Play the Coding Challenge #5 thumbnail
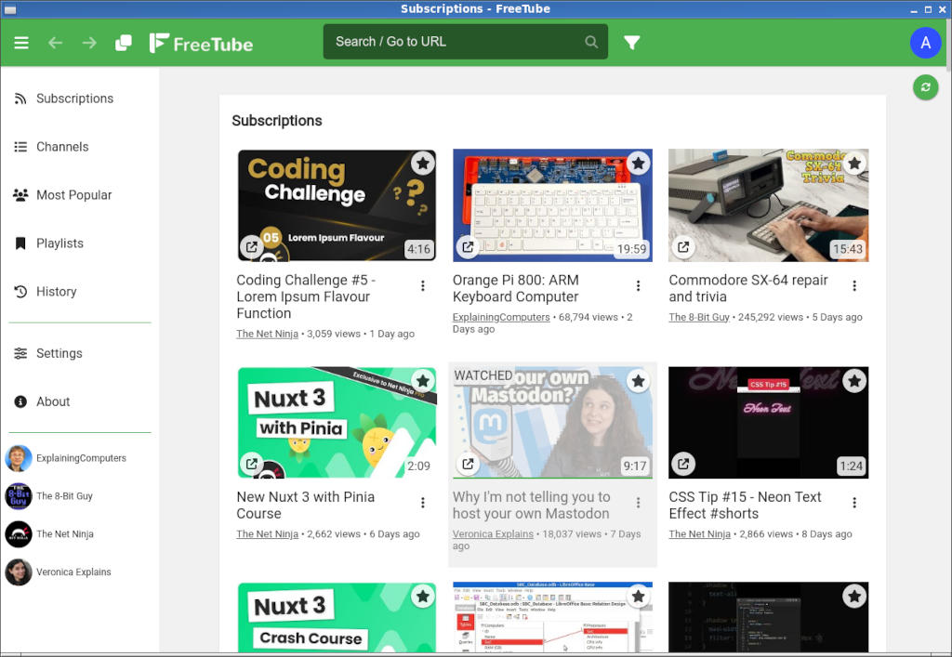The height and width of the screenshot is (657, 952). [337, 205]
